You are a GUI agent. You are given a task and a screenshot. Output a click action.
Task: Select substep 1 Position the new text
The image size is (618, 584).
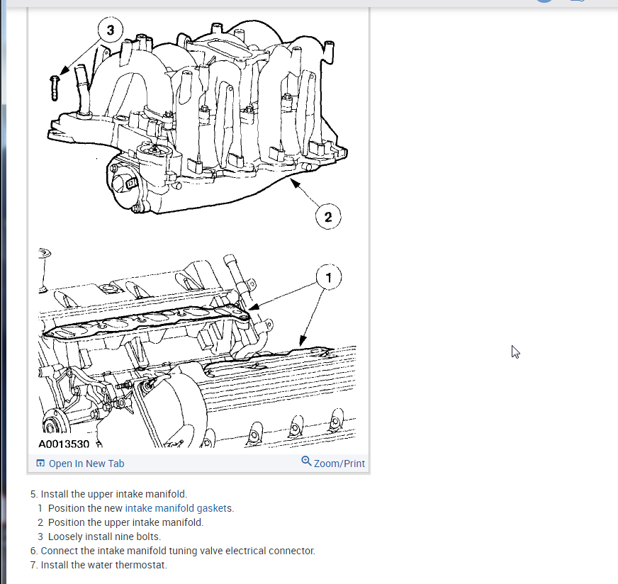tap(85, 508)
